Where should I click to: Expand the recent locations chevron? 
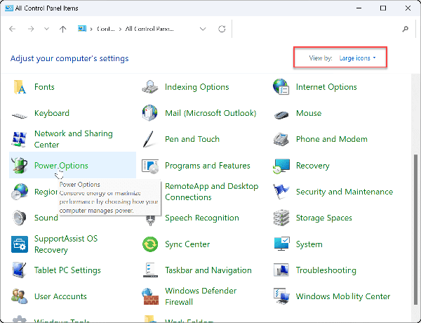(x=47, y=29)
